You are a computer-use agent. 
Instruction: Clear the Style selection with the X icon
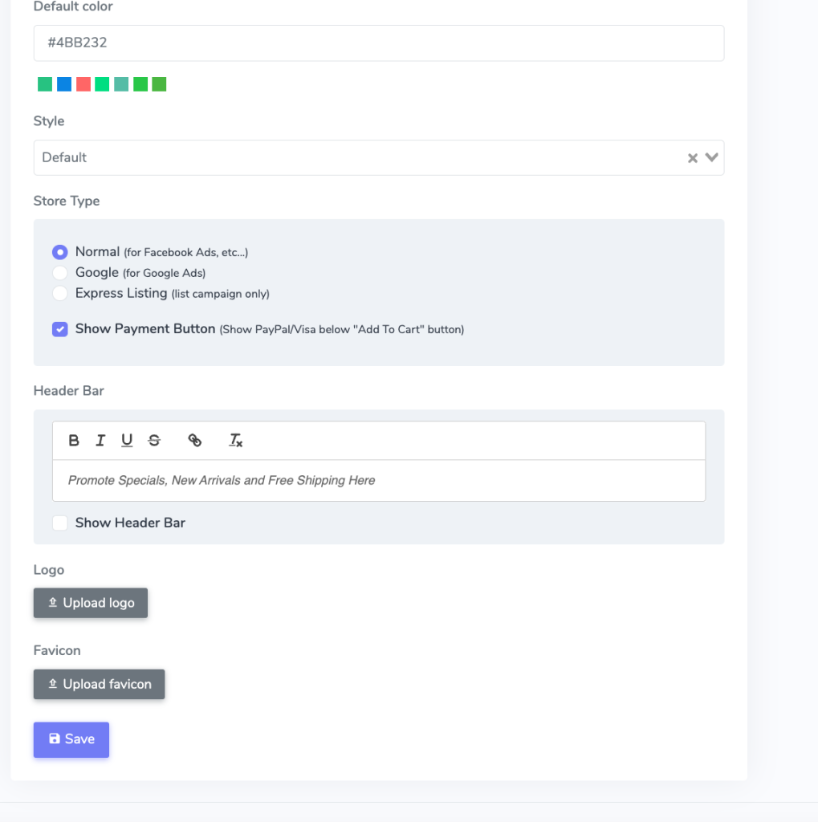(693, 158)
